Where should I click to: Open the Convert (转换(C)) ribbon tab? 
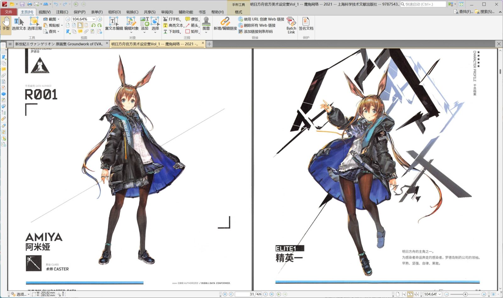pos(132,12)
